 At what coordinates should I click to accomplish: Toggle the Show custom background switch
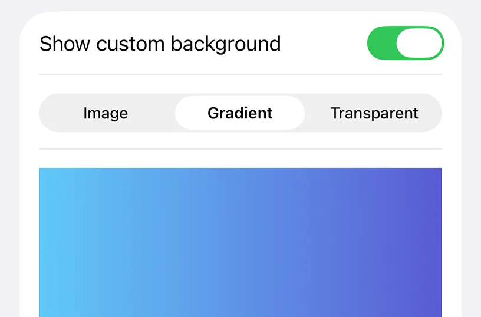point(406,43)
